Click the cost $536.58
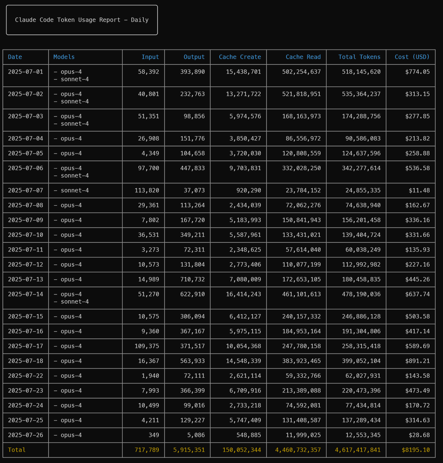Viewport: 443px width, 463px height. [418, 168]
